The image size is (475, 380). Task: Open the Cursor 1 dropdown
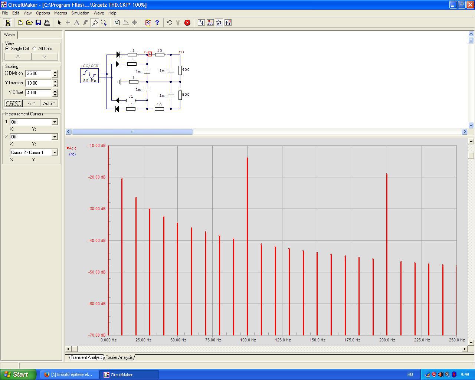point(55,122)
